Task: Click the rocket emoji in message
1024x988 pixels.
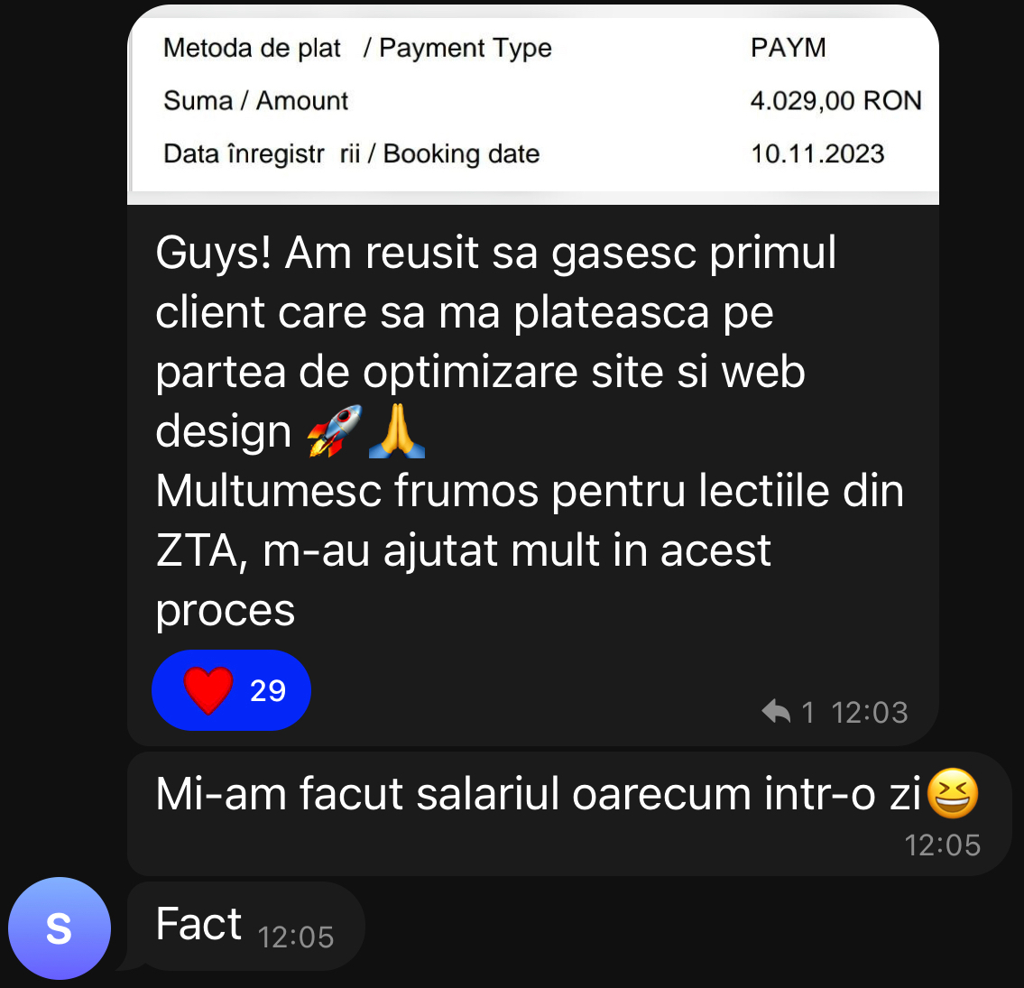Action: (x=335, y=431)
